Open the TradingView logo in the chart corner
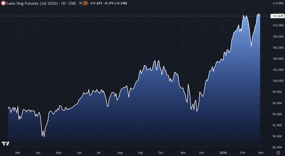The height and width of the screenshot is (156, 285). point(6,144)
